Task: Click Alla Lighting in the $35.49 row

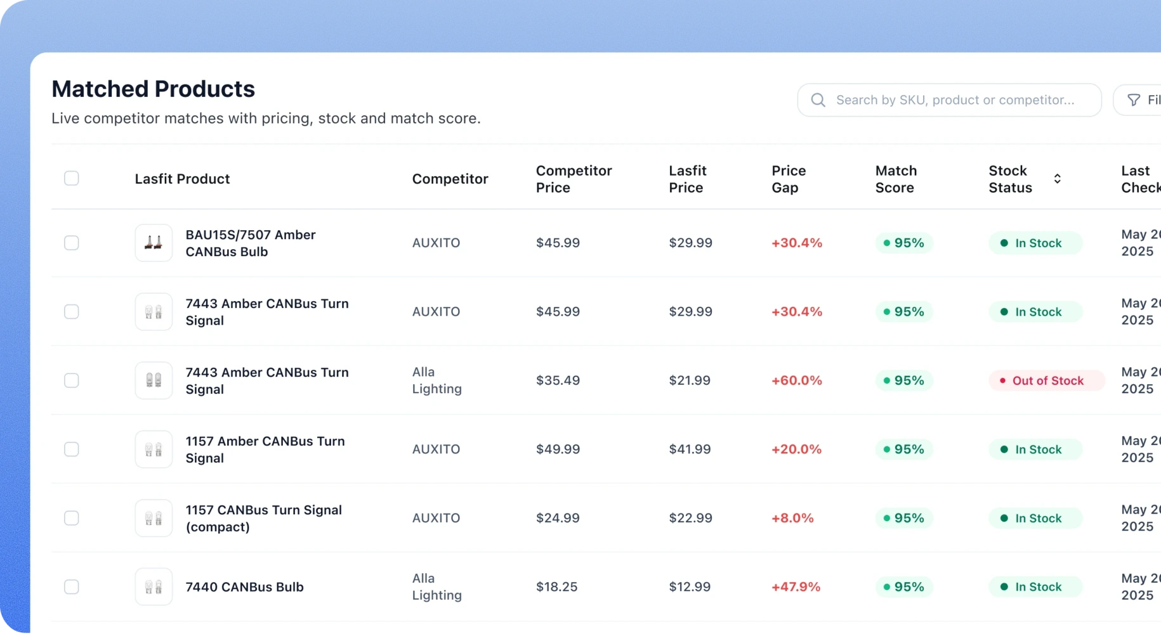Action: [436, 380]
